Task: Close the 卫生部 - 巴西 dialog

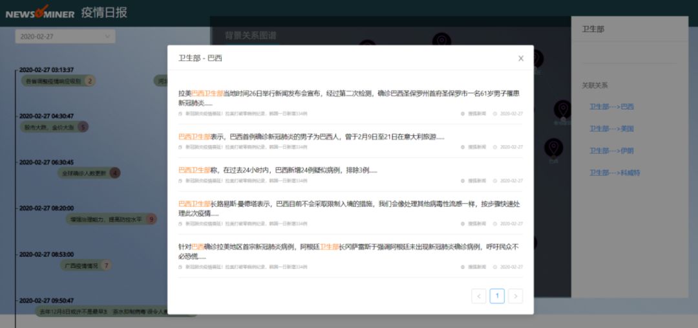Action: point(521,58)
